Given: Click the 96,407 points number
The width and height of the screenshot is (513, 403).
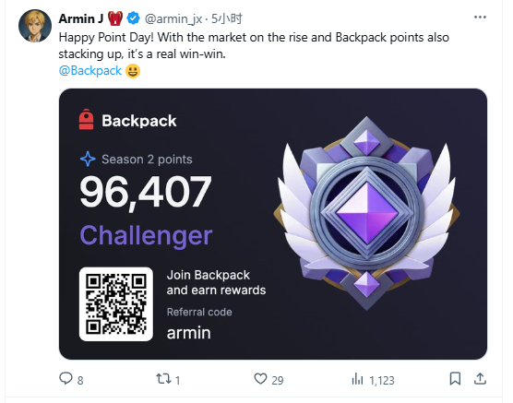Looking at the screenshot, I should coord(146,193).
